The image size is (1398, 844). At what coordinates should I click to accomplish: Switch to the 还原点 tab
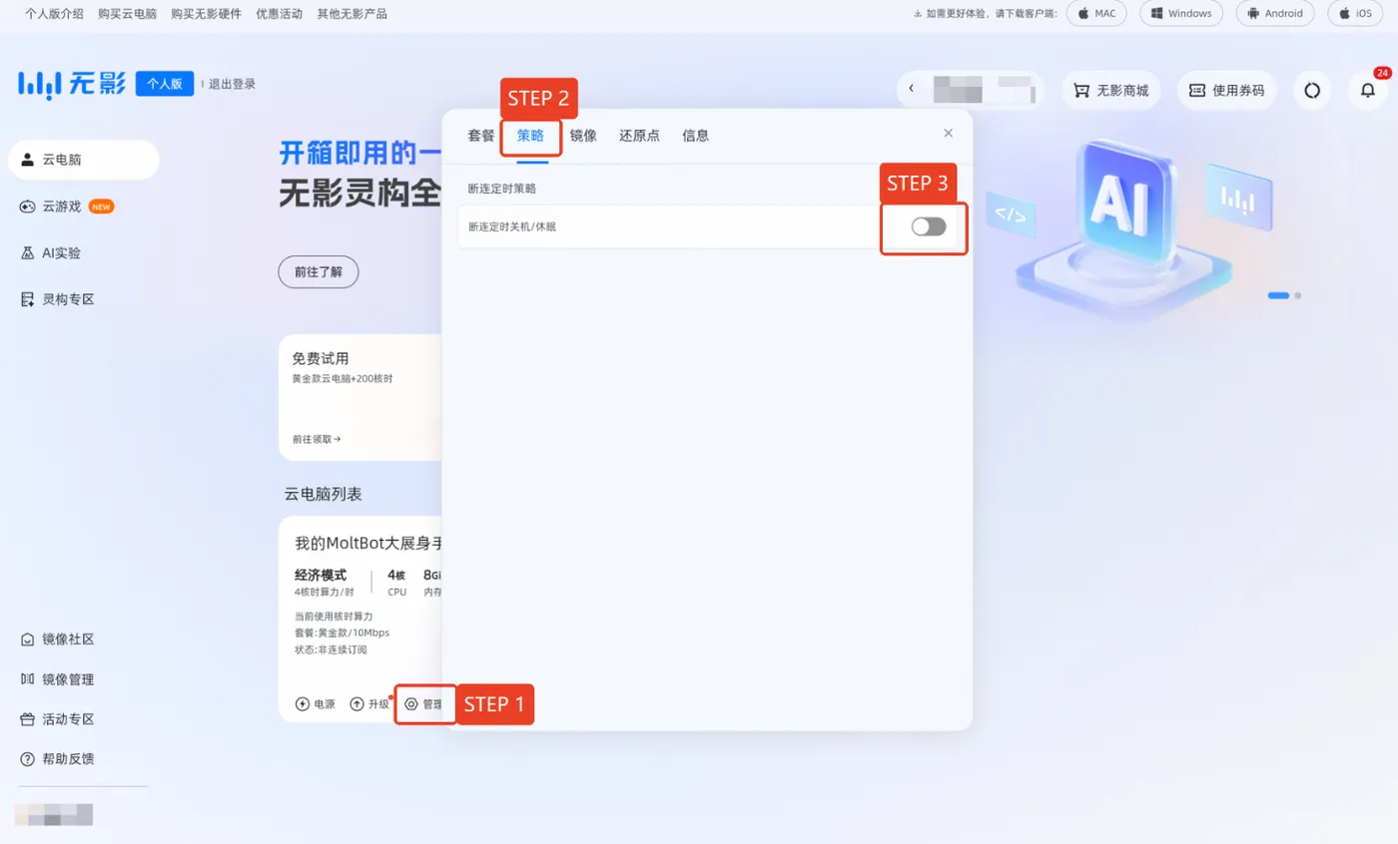click(x=639, y=136)
